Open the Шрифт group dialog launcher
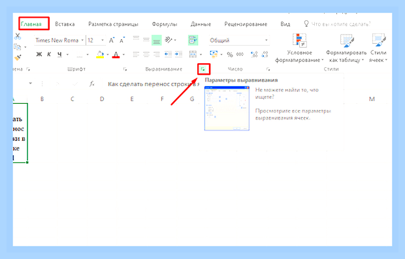 125,69
